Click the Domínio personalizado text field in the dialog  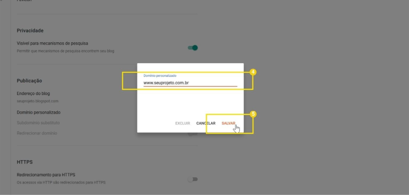[x=190, y=83]
